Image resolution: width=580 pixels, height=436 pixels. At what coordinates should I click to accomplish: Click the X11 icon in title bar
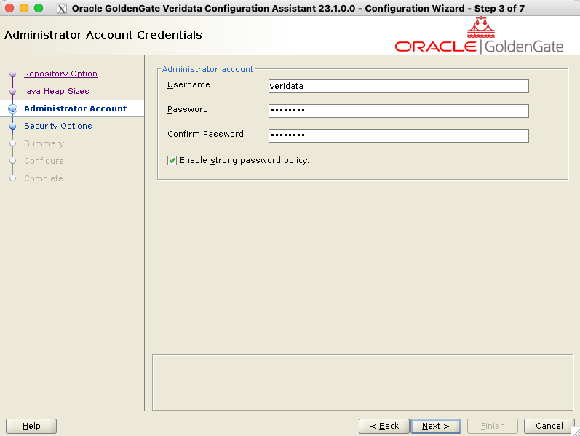pos(62,9)
